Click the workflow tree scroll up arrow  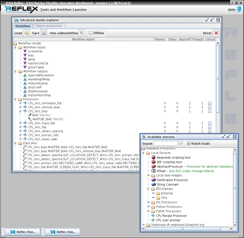[x=218, y=43]
